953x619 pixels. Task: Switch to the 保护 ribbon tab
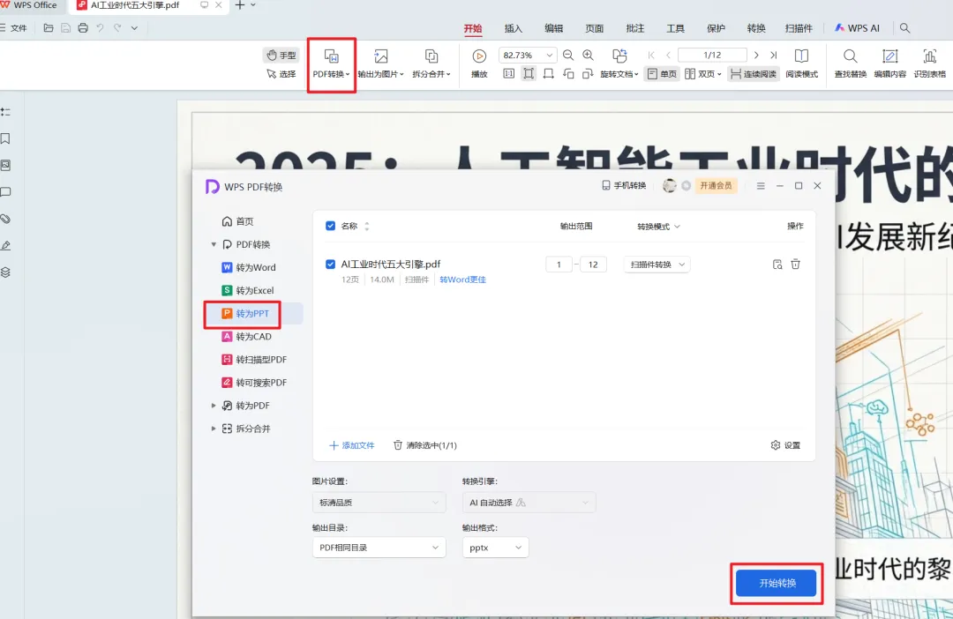coord(716,28)
